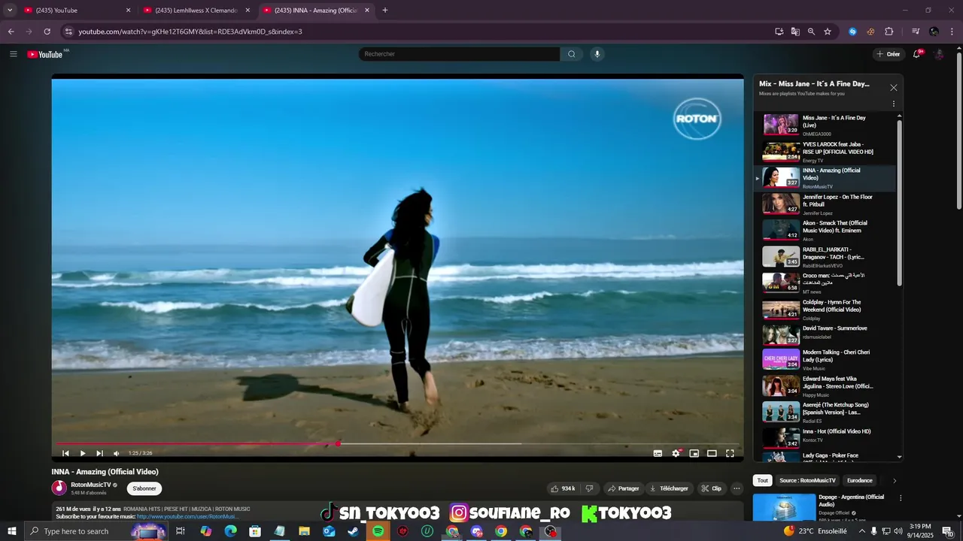Viewport: 963px width, 541px height.
Task: Open Steam from the taskbar
Action: (x=353, y=531)
